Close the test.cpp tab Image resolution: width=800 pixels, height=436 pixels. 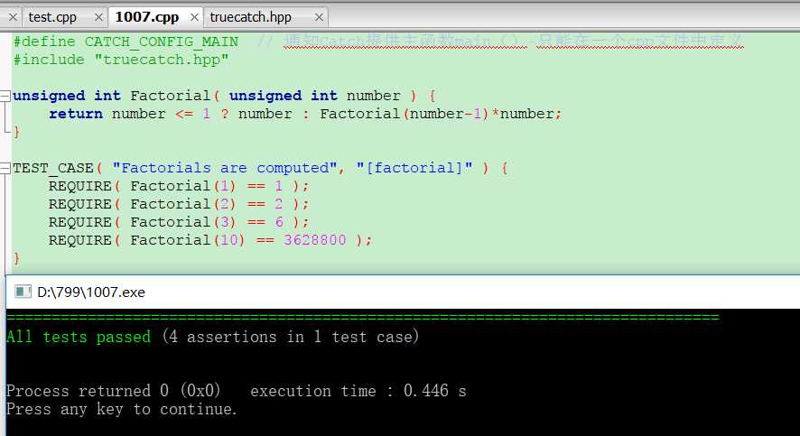click(98, 17)
